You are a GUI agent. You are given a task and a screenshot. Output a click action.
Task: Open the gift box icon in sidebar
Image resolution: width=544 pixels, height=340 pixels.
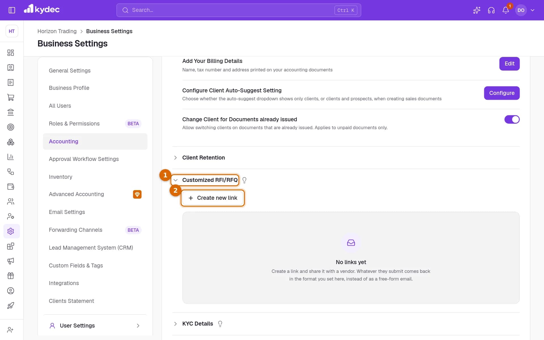tap(10, 276)
